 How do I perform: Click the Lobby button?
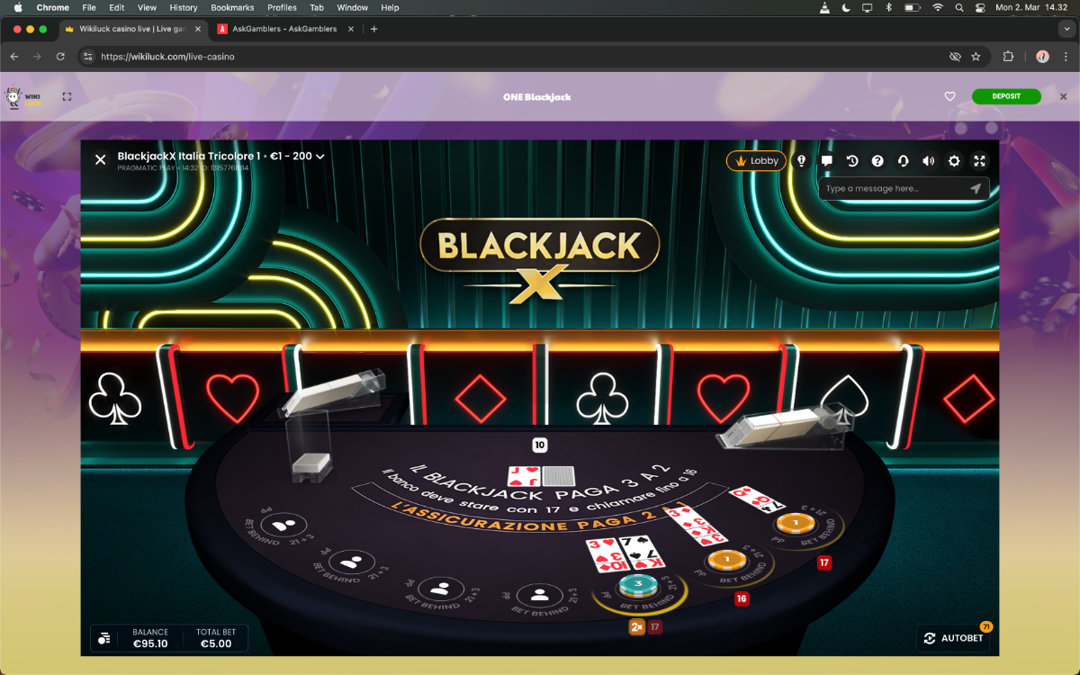pyautogui.click(x=757, y=161)
